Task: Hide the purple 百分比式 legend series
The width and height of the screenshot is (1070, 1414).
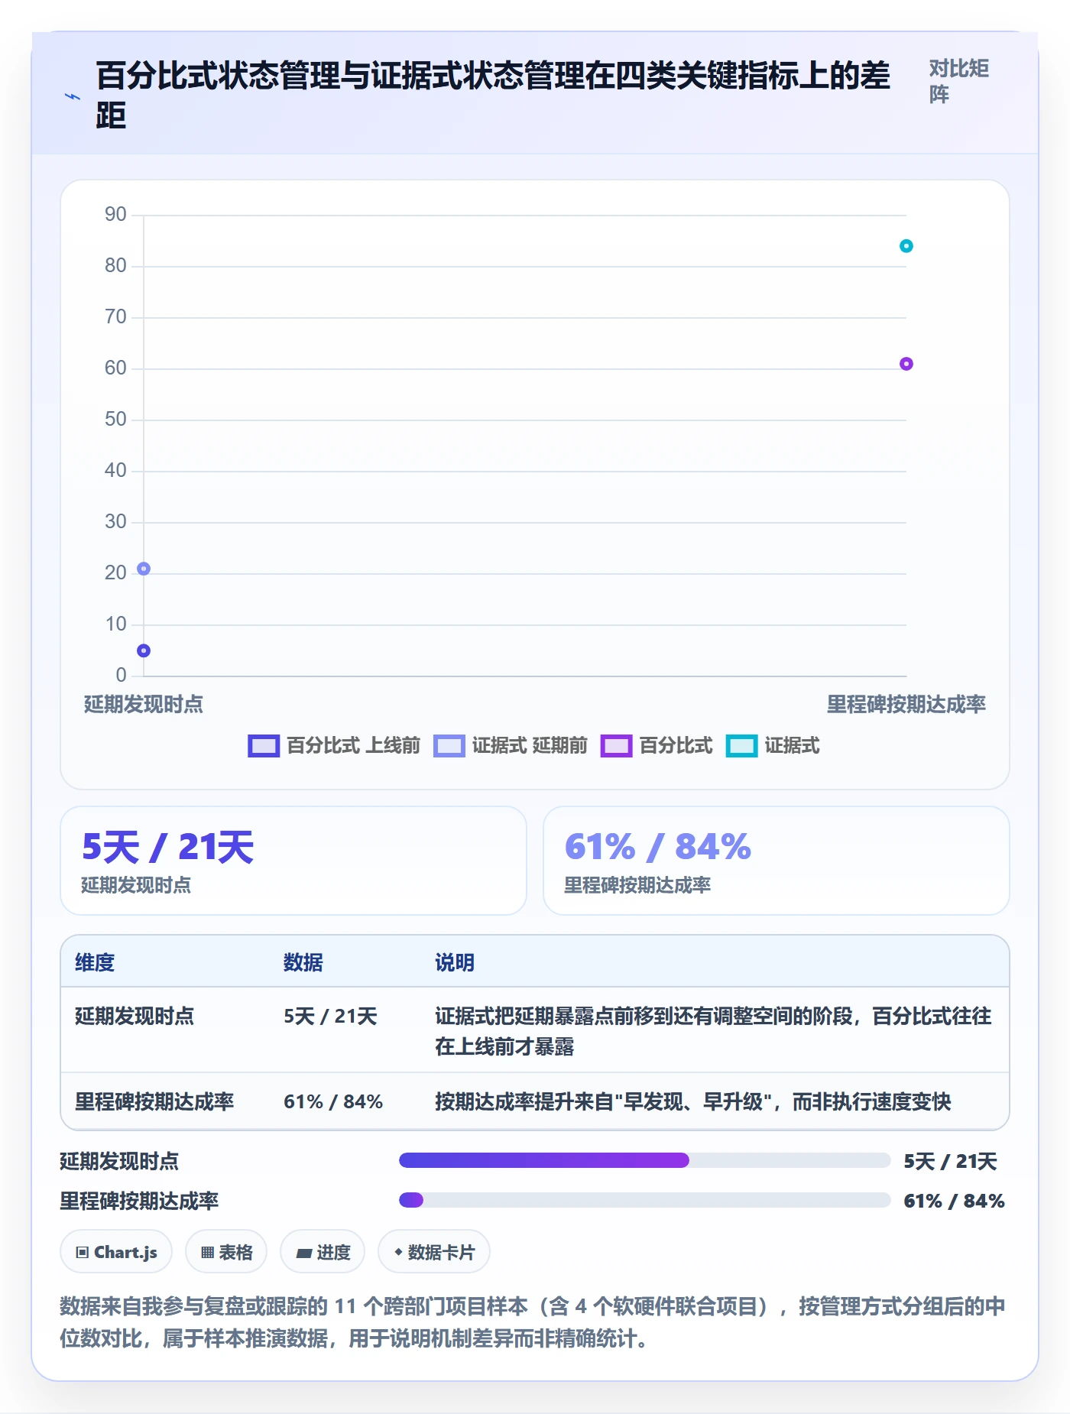Action: [657, 745]
